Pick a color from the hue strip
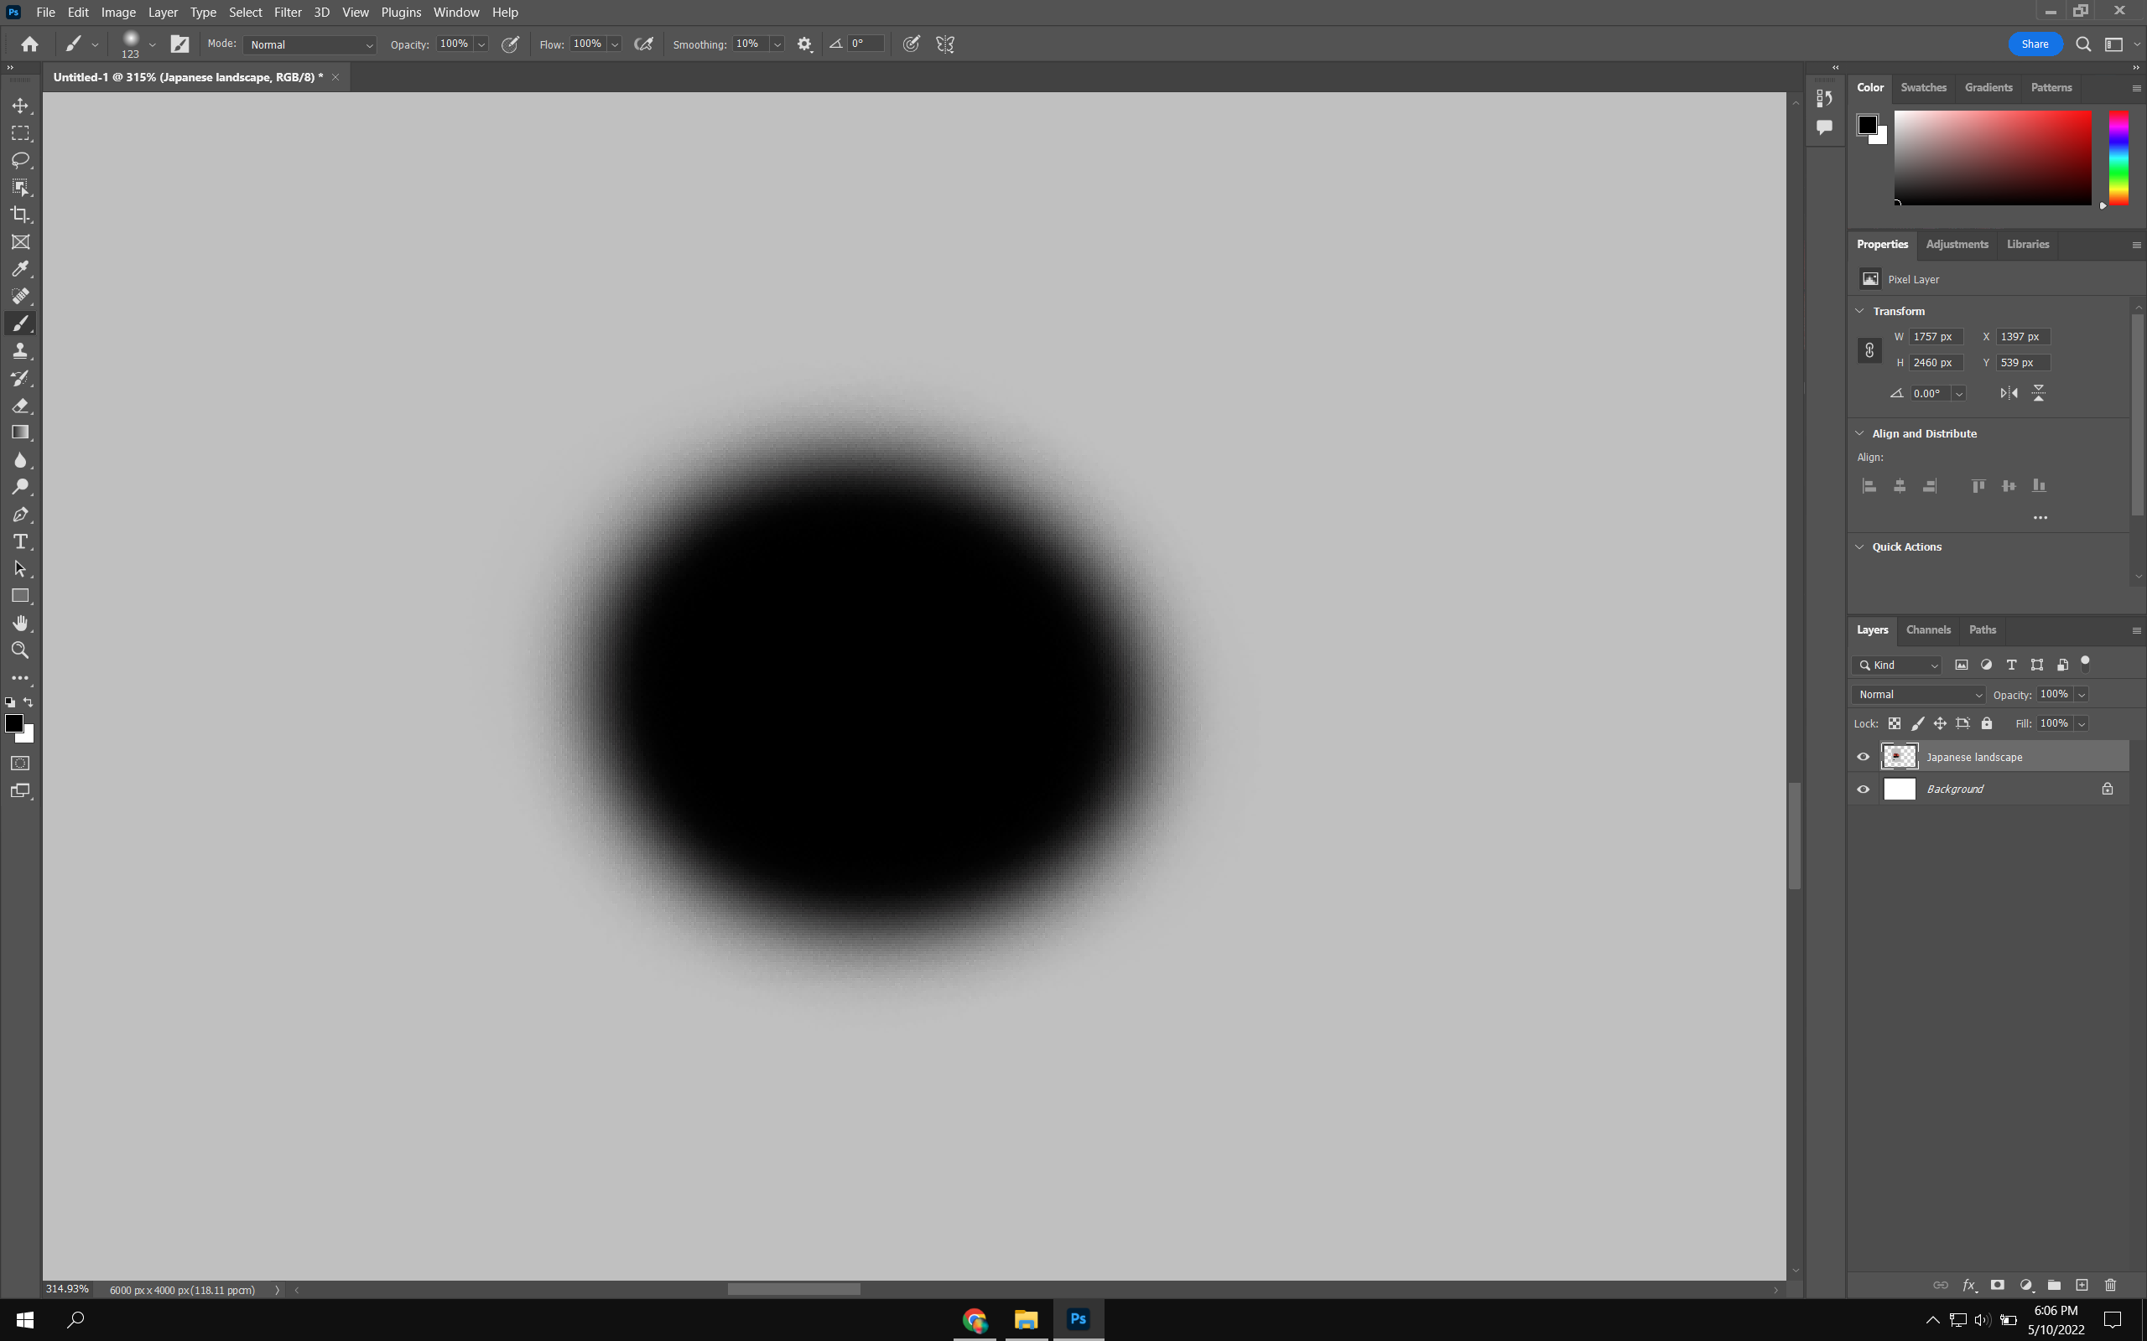 (x=2117, y=159)
